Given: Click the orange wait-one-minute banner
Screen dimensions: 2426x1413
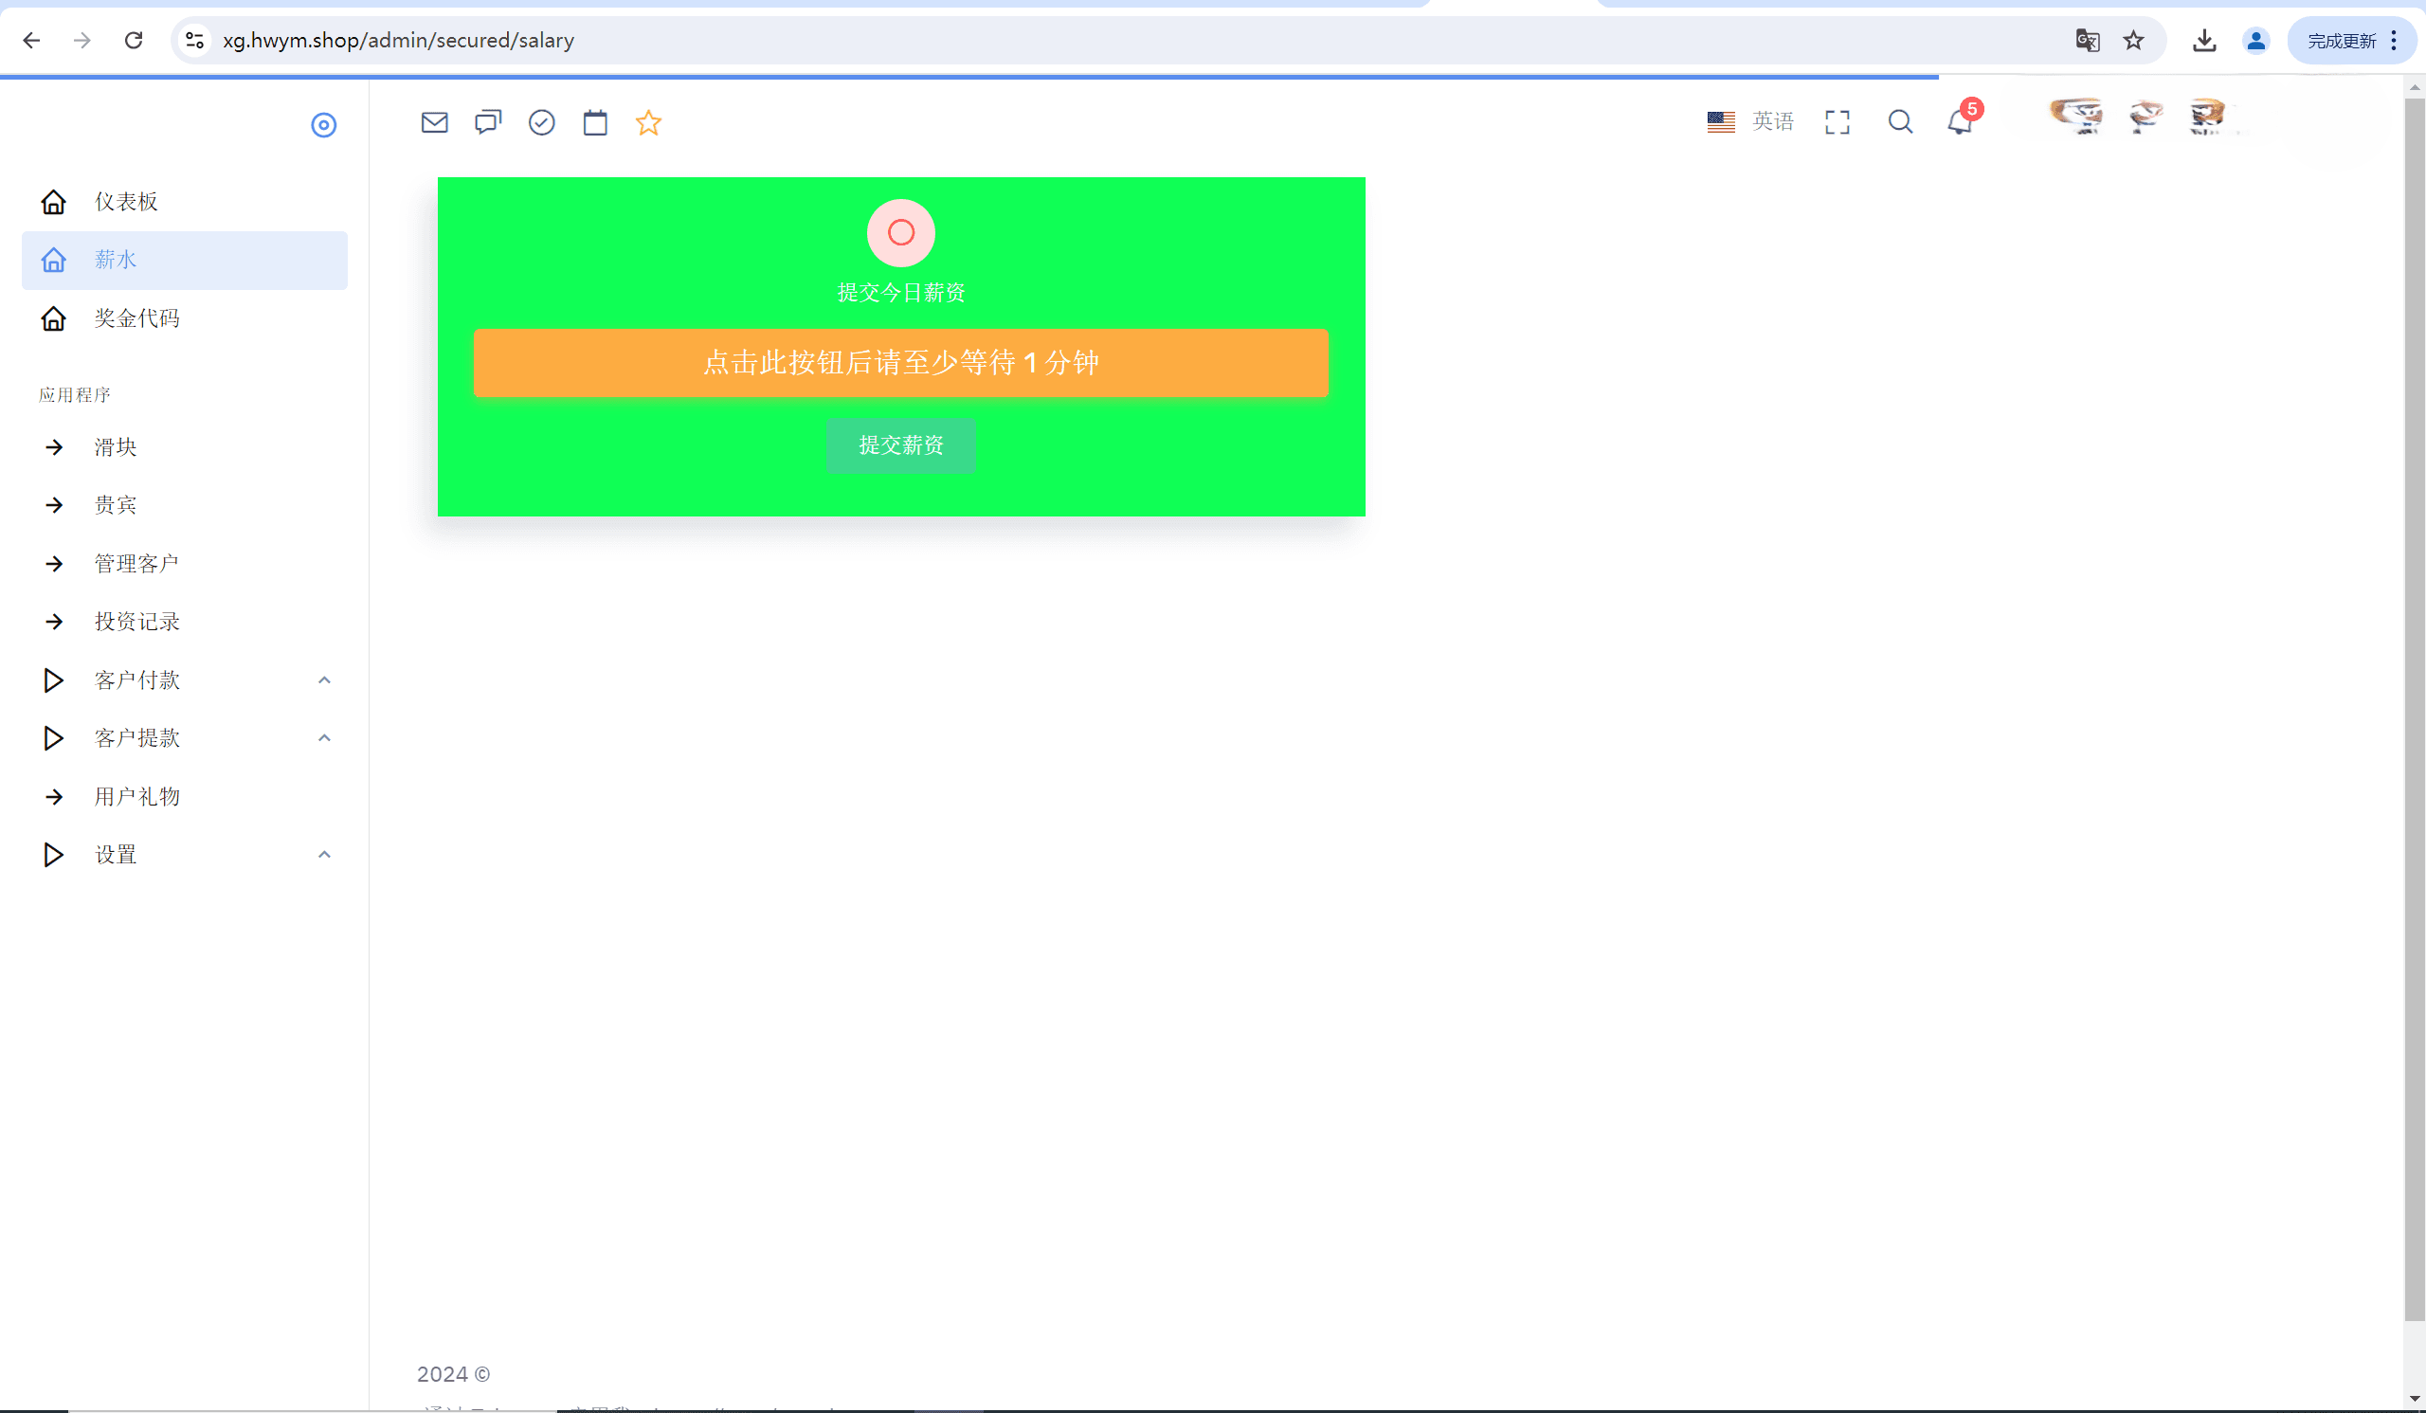Looking at the screenshot, I should [901, 363].
